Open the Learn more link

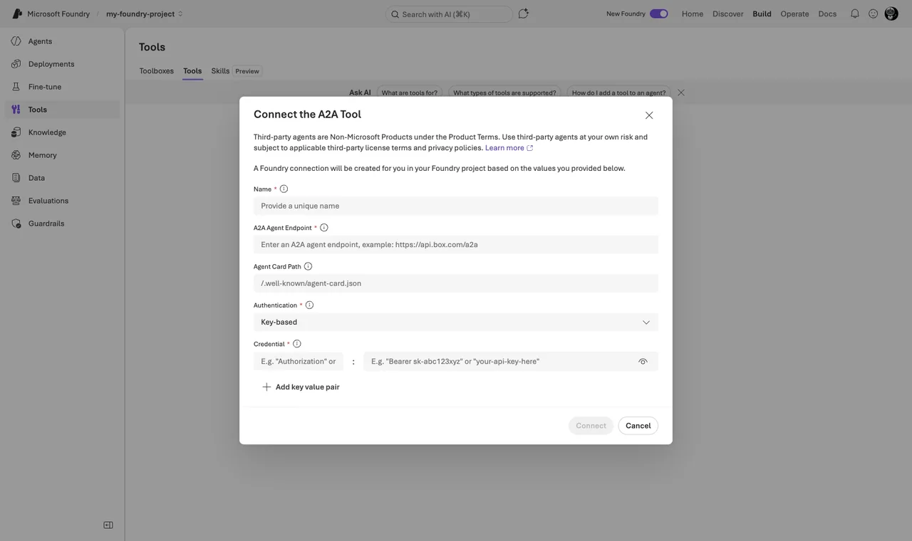(x=509, y=148)
